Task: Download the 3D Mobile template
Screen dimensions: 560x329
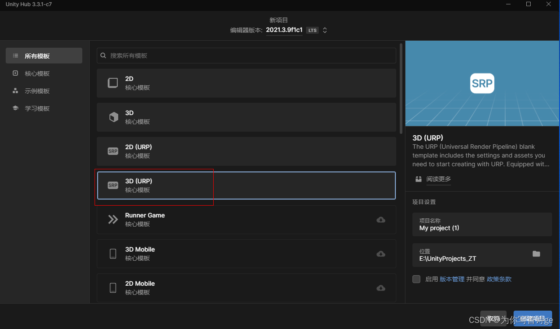Action: 381,254
